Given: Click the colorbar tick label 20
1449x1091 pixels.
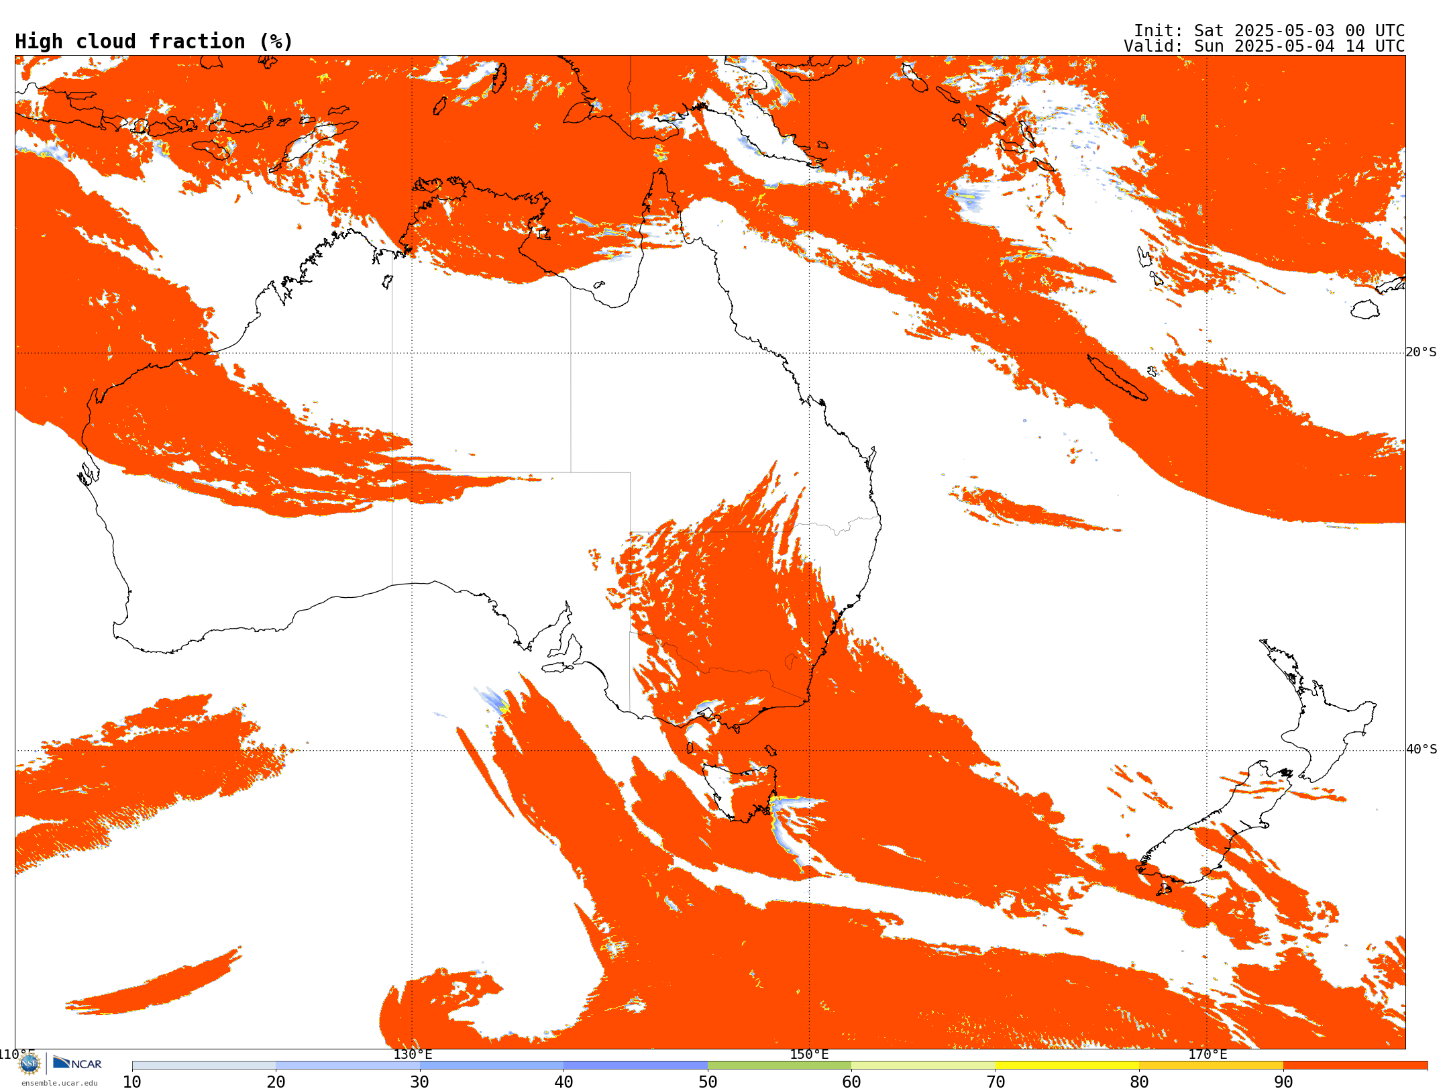Looking at the screenshot, I should (276, 1082).
